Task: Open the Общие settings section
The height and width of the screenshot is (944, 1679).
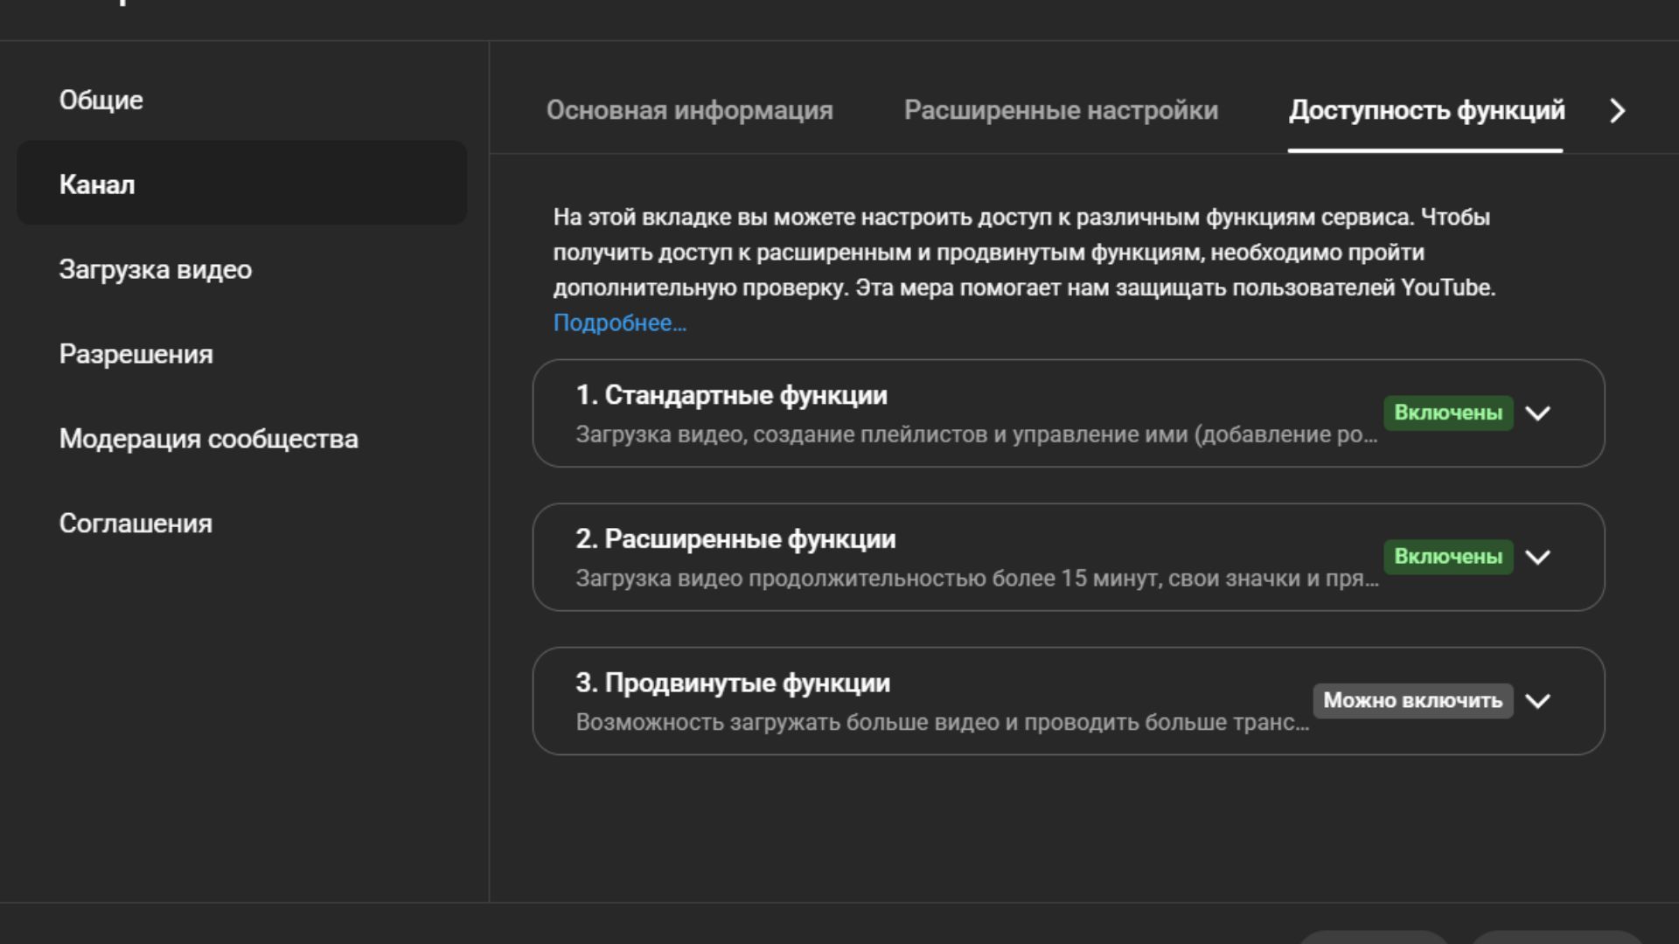Action: (x=101, y=101)
